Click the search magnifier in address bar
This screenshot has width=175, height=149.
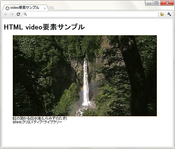click(x=25, y=14)
